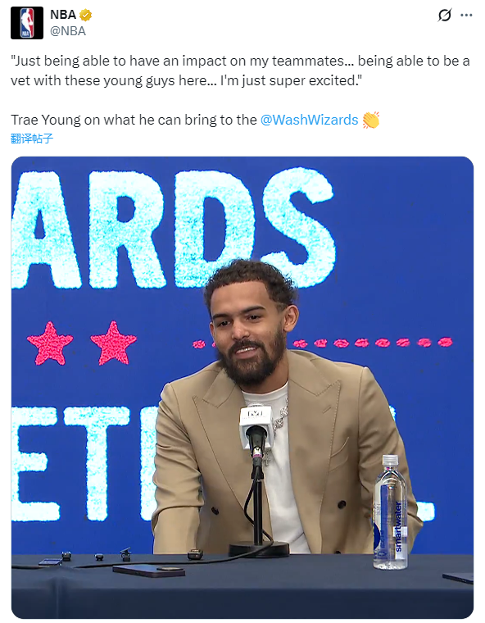
Task: Click the large "ARDS" backdrop lettering
Action: (x=173, y=228)
